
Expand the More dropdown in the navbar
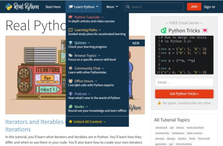(112, 7)
